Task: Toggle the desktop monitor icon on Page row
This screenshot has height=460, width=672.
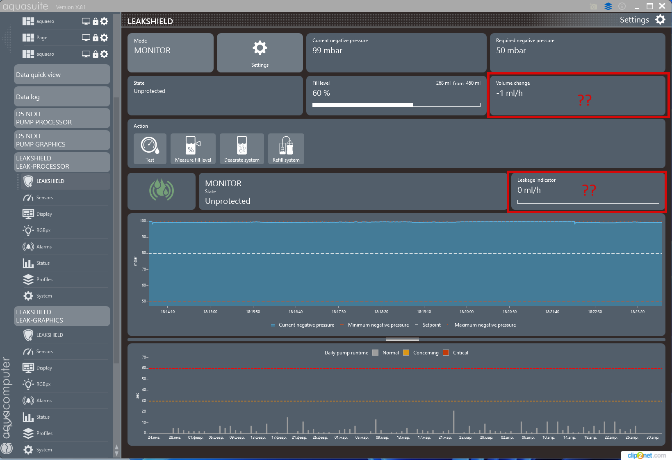Action: pos(86,38)
